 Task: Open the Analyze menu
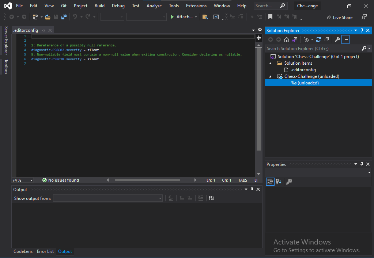tap(154, 5)
